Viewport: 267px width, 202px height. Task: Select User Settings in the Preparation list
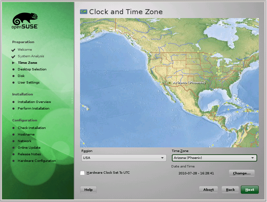[29, 82]
